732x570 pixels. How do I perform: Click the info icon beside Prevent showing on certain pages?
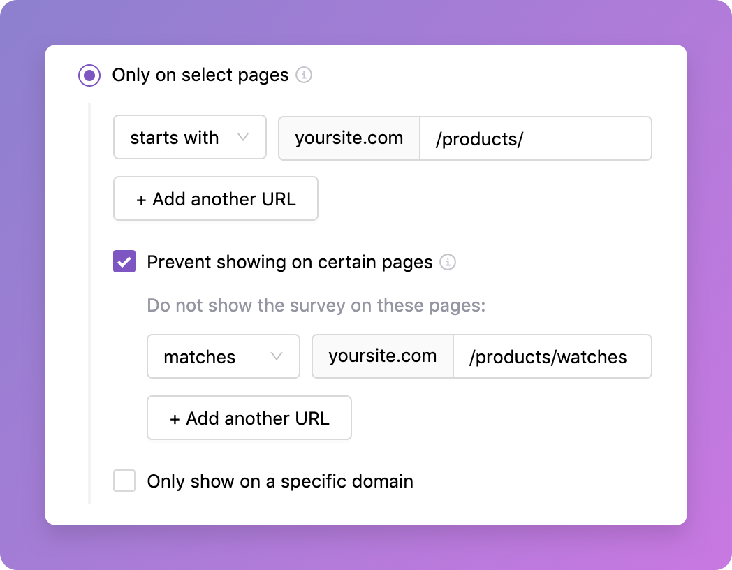pyautogui.click(x=449, y=262)
